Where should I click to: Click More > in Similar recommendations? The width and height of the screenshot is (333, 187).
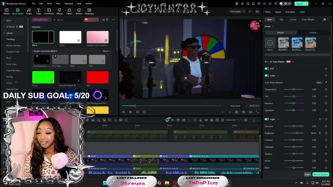point(106,51)
